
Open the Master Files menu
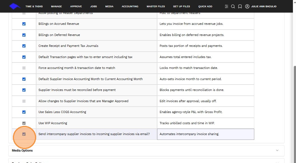[156, 6]
